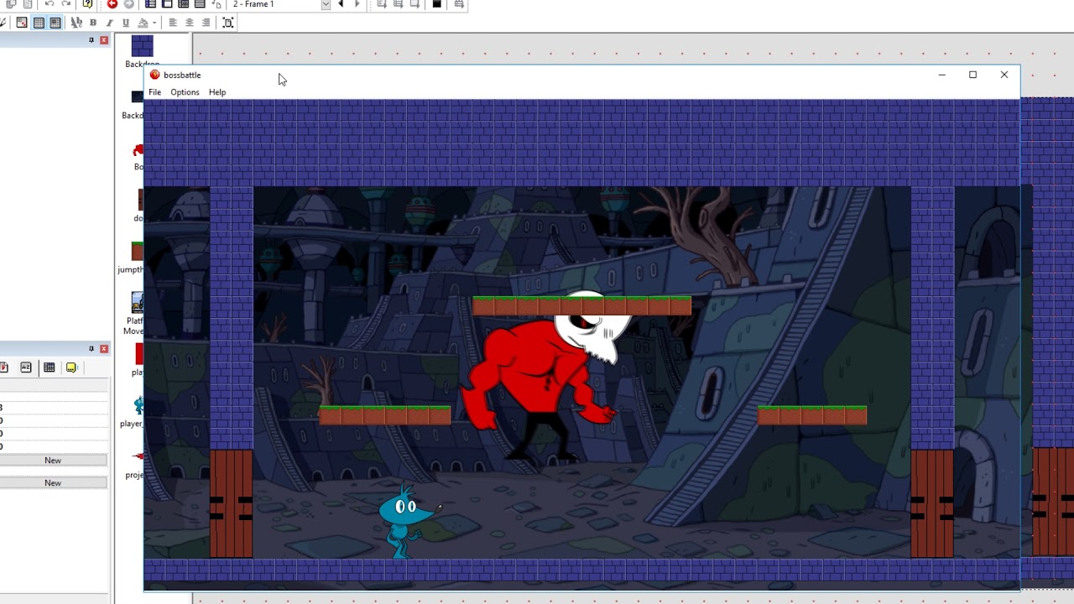
Task: Select the projectile object thumbnail
Action: click(138, 456)
